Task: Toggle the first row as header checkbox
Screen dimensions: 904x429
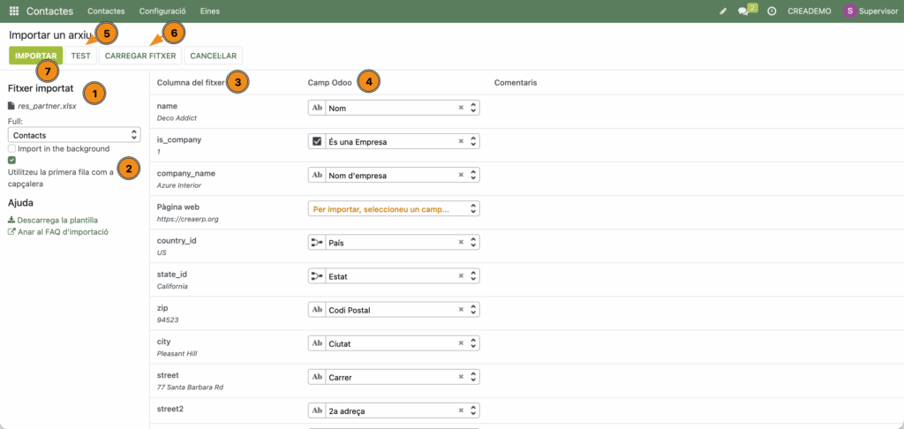Action: (12, 161)
